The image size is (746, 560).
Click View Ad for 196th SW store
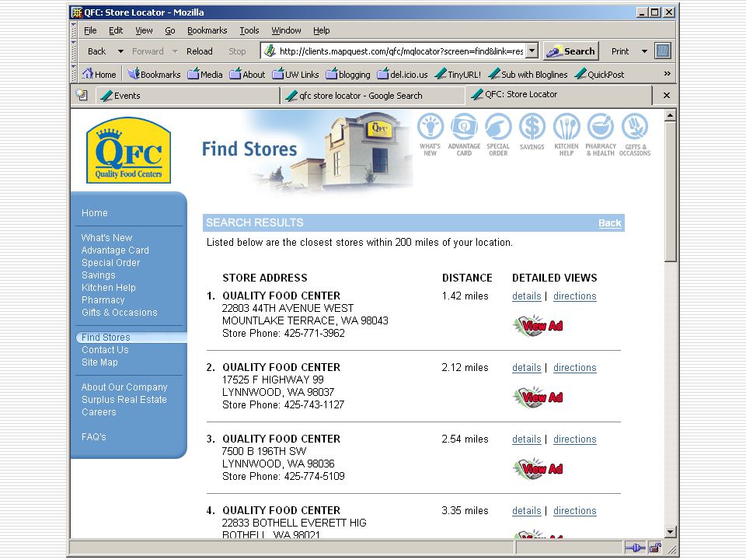coord(538,468)
